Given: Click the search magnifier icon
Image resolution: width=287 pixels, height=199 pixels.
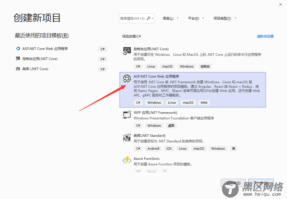Looking at the screenshot, I should coord(149,18).
